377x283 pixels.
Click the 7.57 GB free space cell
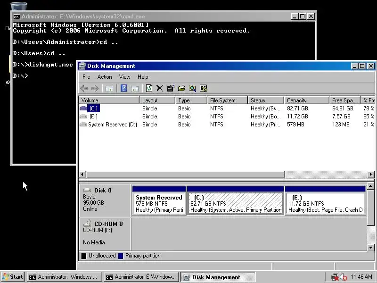(x=341, y=117)
